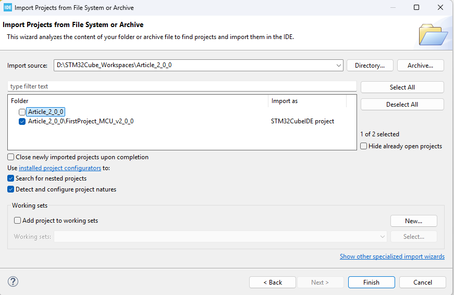The width and height of the screenshot is (454, 295).
Task: Uncheck the FirstProject_MCU_v2_0_0 project checkbox
Action: tap(22, 121)
